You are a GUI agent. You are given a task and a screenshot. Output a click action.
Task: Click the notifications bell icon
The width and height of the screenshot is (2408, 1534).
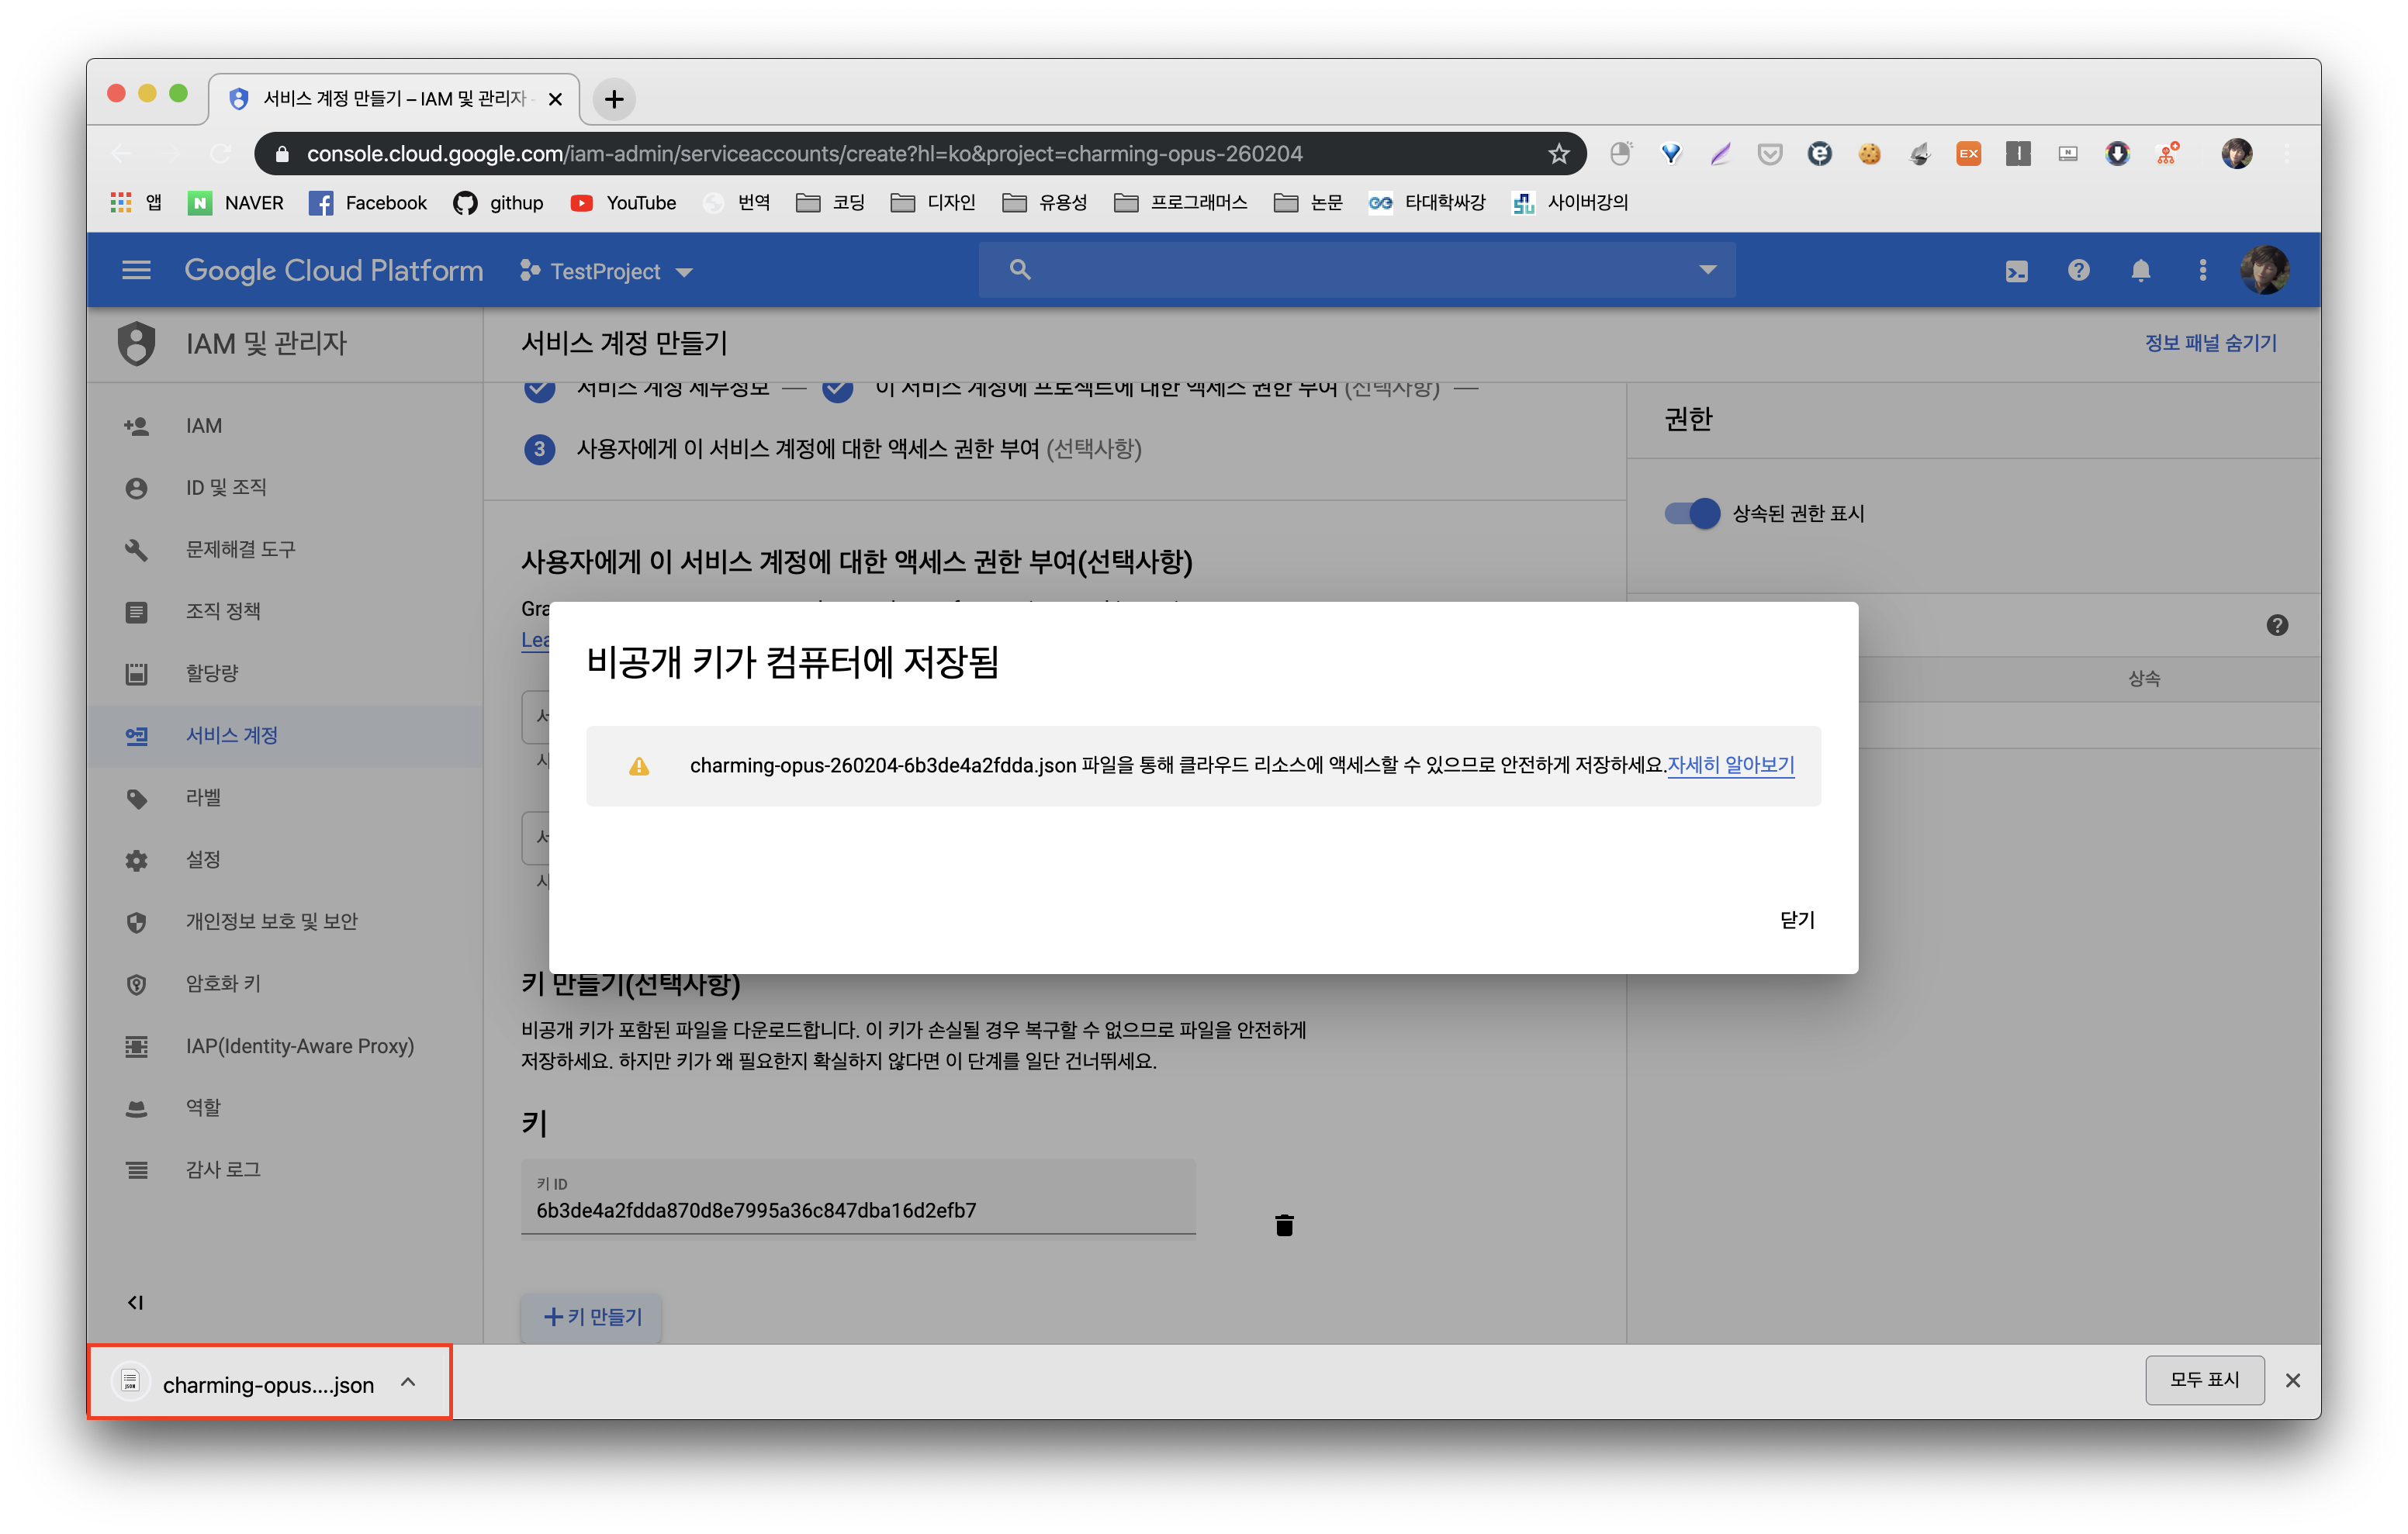point(2140,271)
